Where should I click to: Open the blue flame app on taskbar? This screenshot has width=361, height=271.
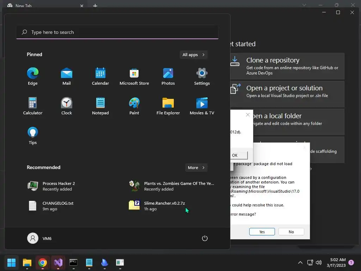104,263
